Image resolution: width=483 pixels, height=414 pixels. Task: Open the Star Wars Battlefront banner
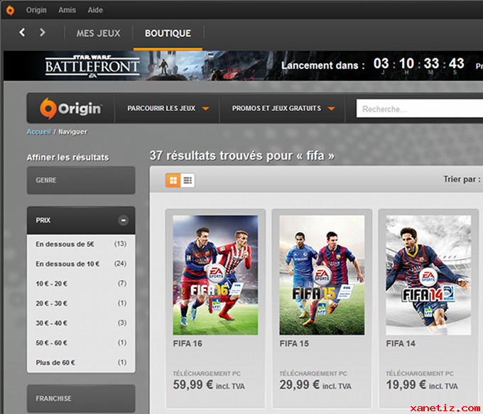(x=243, y=65)
